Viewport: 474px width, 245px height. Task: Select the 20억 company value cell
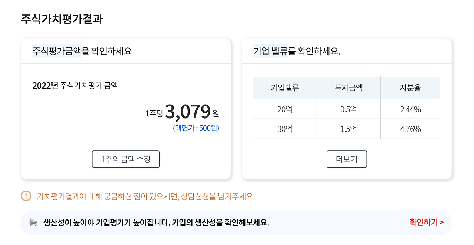[285, 109]
